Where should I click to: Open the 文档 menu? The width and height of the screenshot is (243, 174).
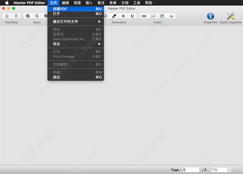pyautogui.click(x=125, y=3)
